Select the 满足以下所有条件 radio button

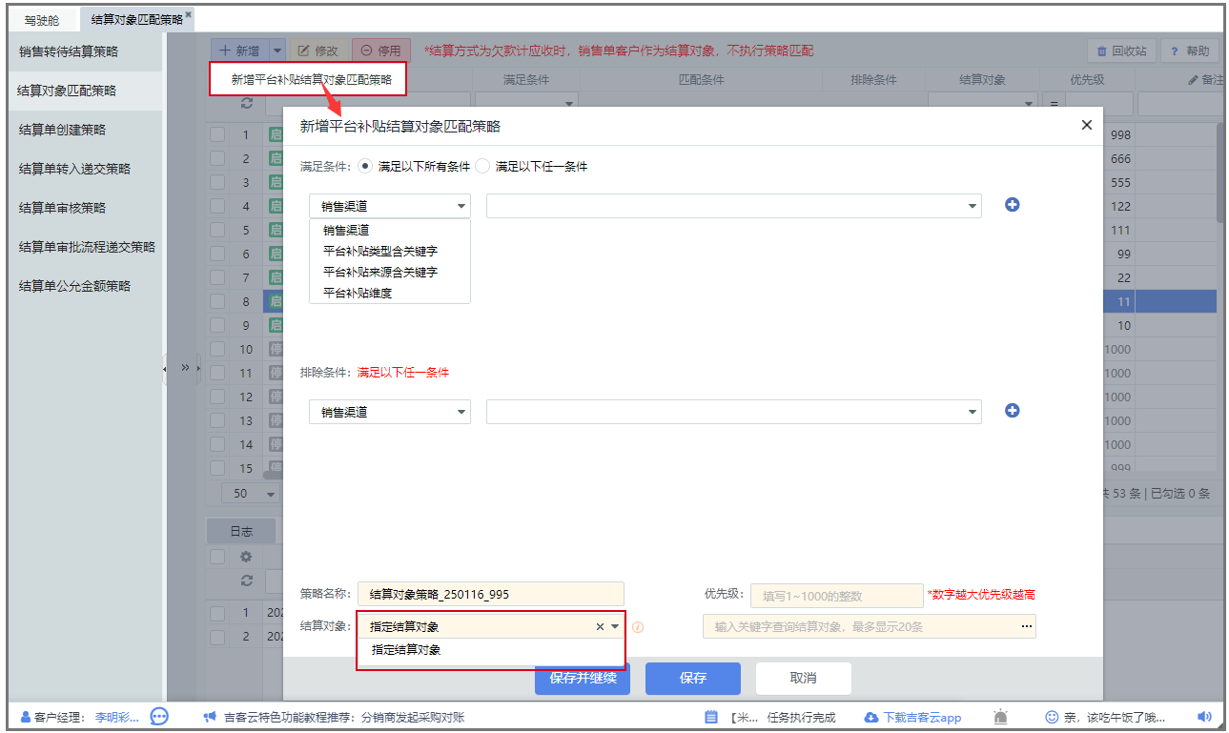(x=365, y=166)
